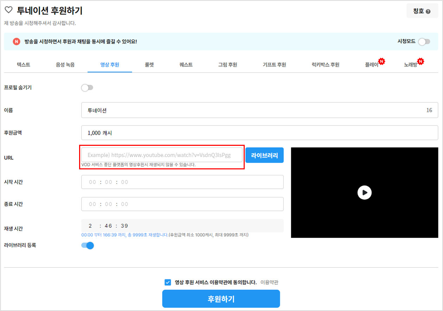Click the 칭호 help button
443x311 pixels.
click(422, 11)
